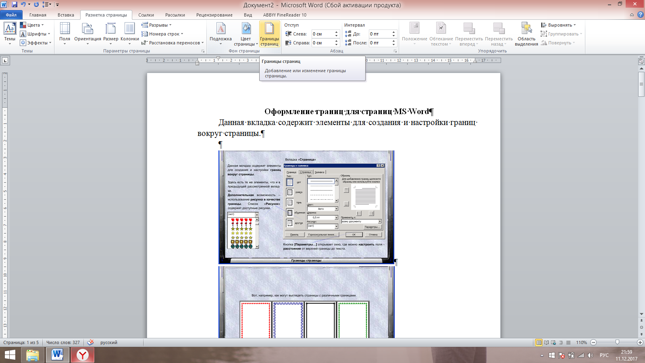Open Word Help question mark icon
The width and height of the screenshot is (645, 363).
pos(640,15)
